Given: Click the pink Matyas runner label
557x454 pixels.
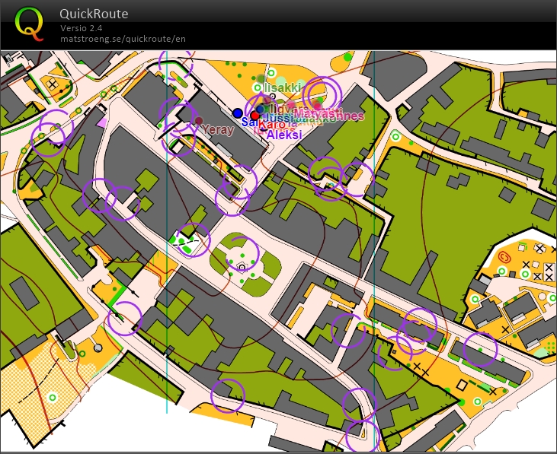Looking at the screenshot, I should [x=315, y=113].
